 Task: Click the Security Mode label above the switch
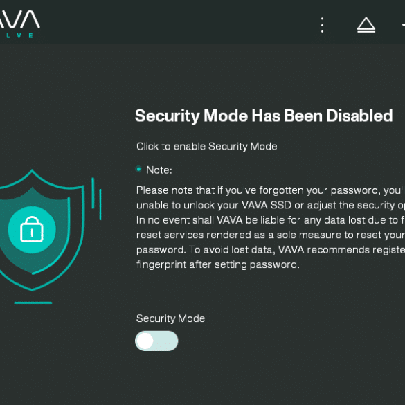170,318
